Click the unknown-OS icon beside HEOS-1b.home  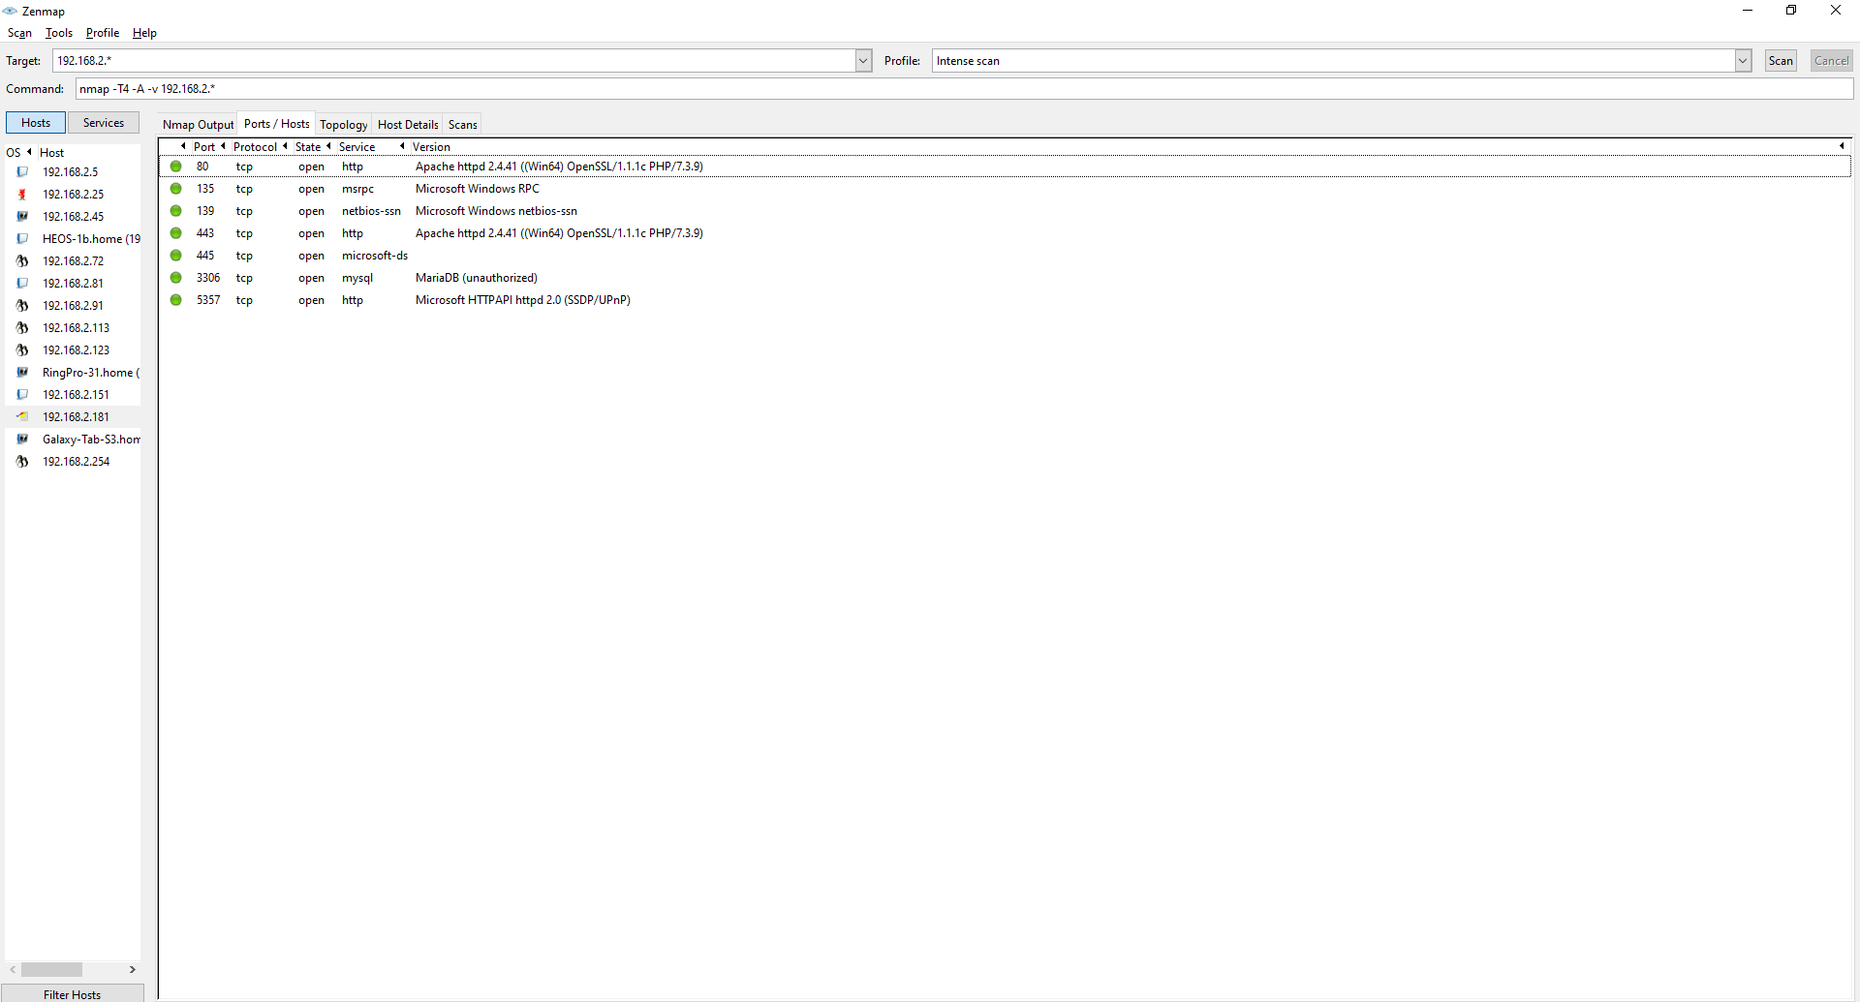tap(22, 239)
